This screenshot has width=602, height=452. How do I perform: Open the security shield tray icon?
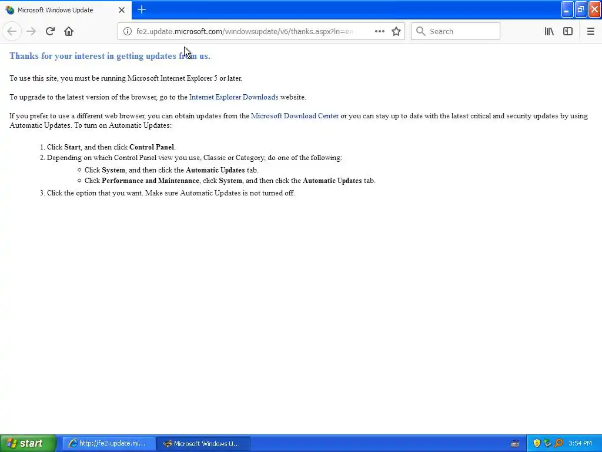537,444
